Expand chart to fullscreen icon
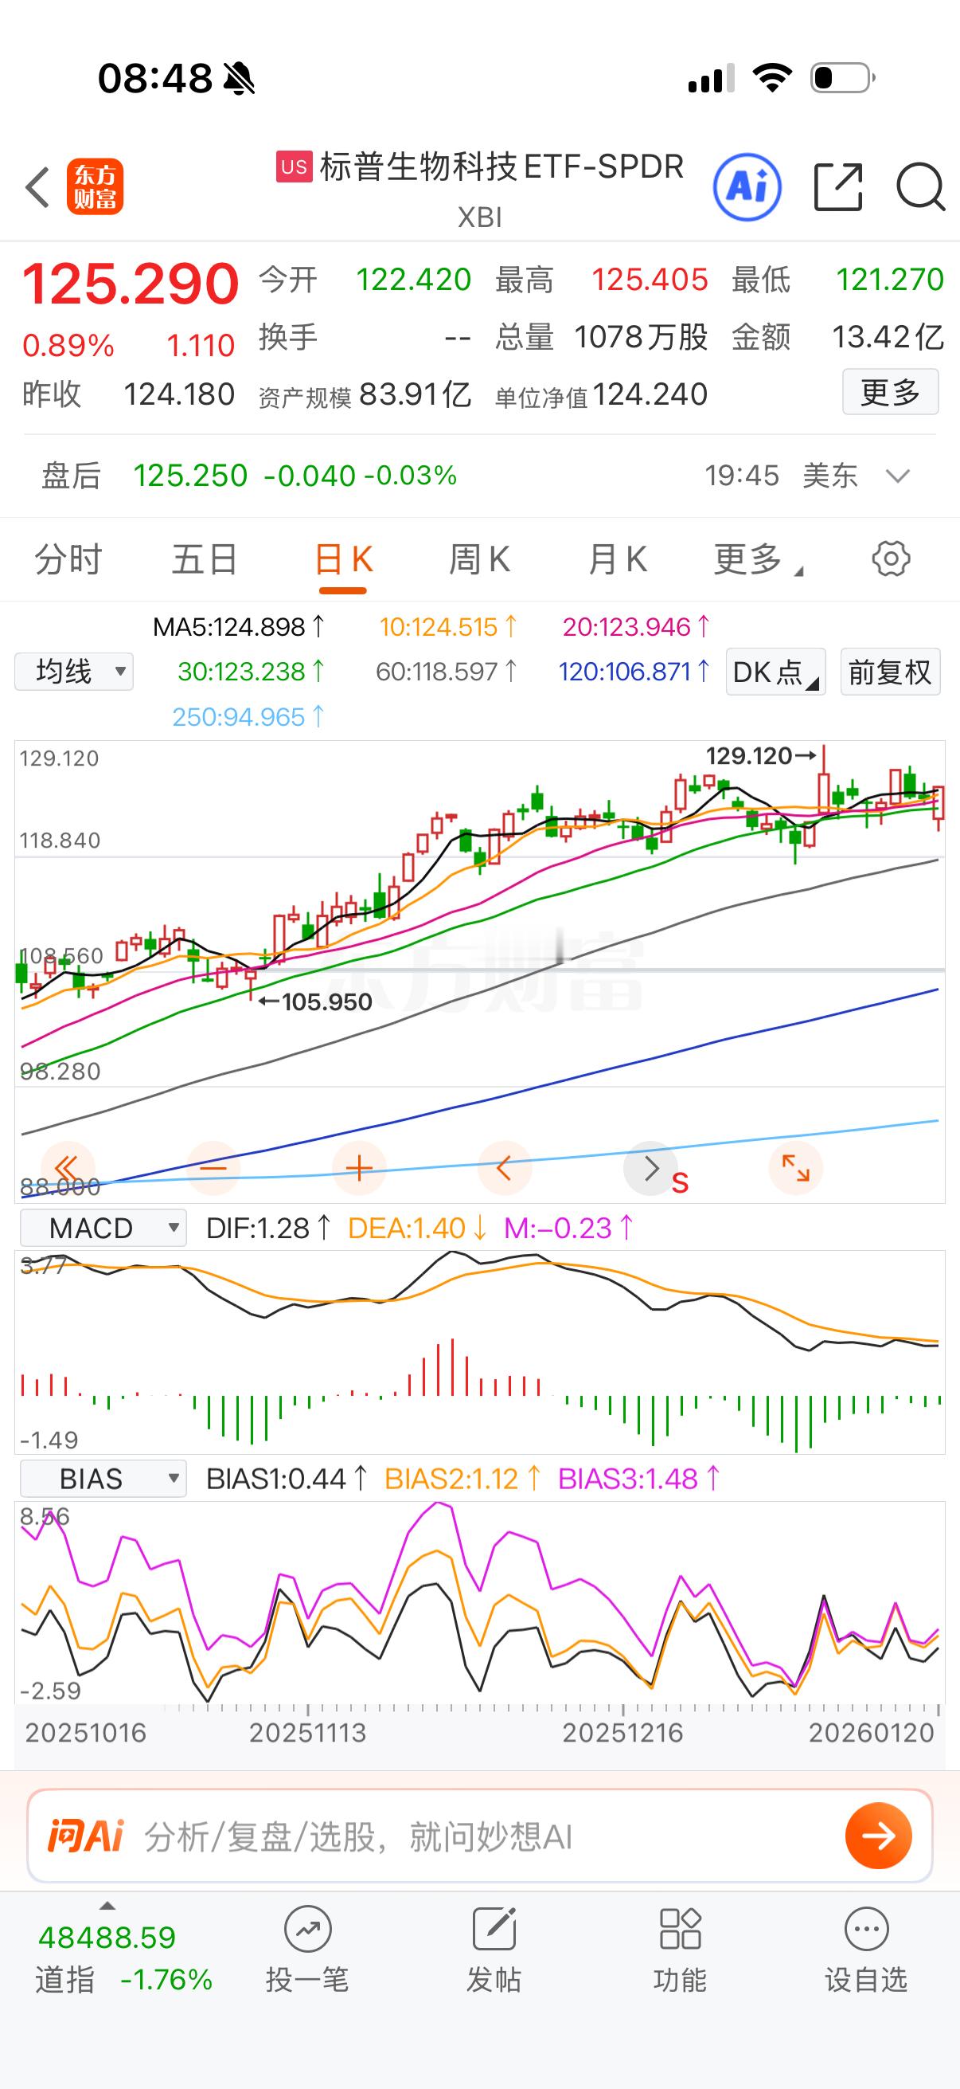This screenshot has width=960, height=2089. point(795,1169)
